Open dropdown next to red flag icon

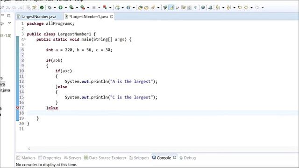(x=110, y=7)
